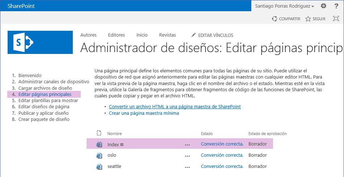The height and width of the screenshot is (177, 344).
Task: Click the pencil icon for Editar vínculos
Action: (193, 35)
